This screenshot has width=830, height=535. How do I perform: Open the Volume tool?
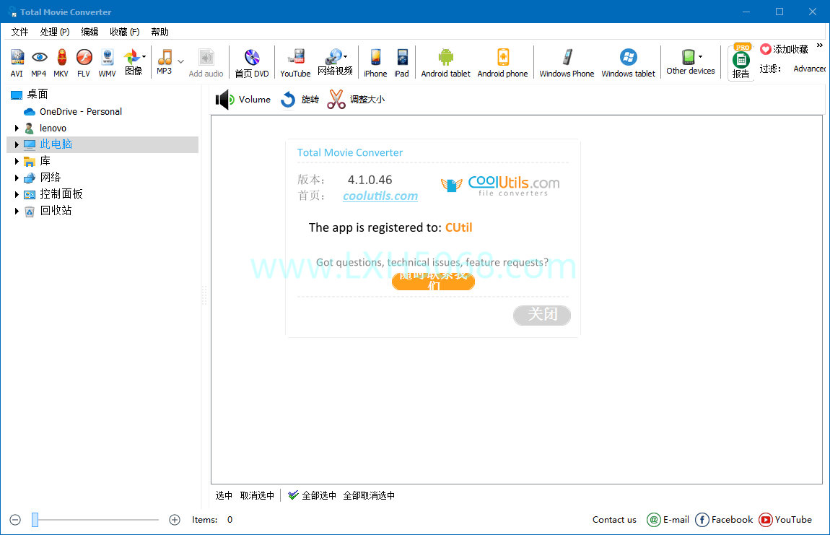(x=243, y=99)
